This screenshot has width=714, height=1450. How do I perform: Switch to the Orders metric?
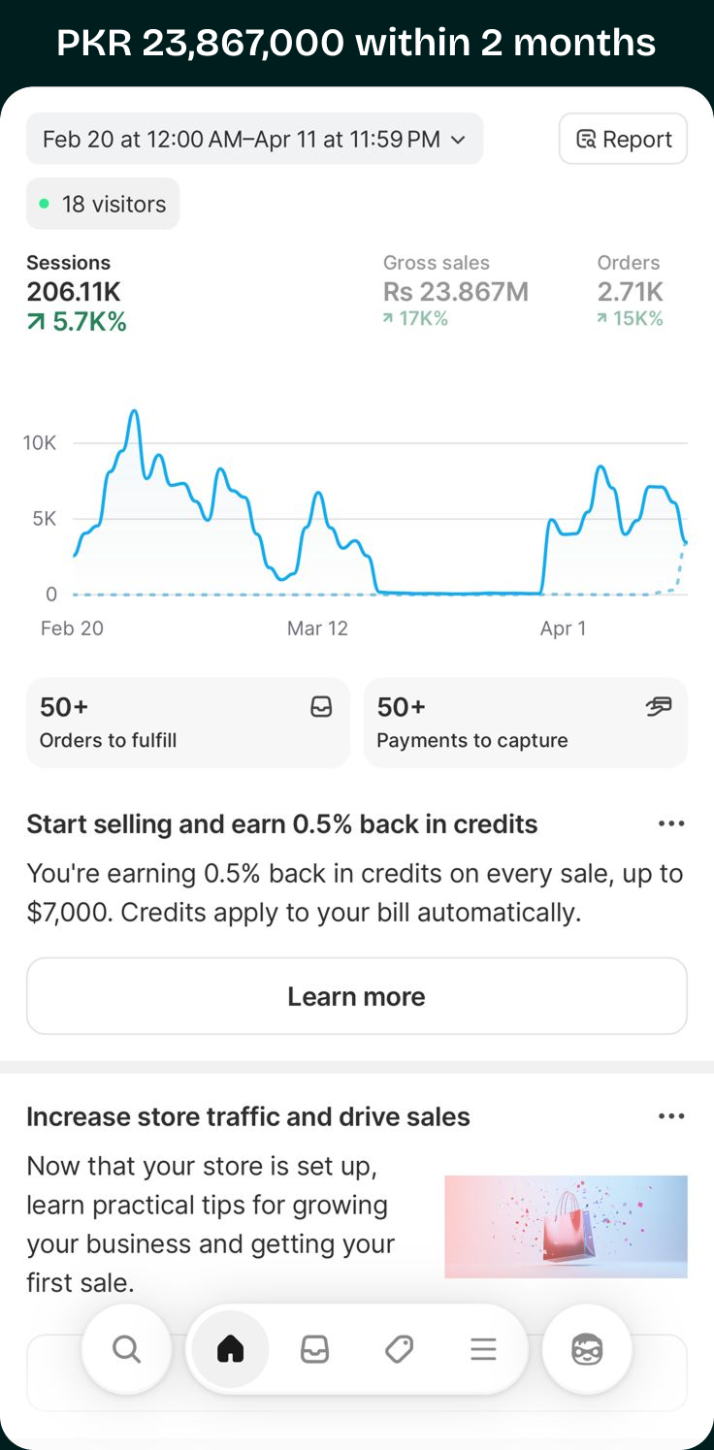(x=630, y=291)
